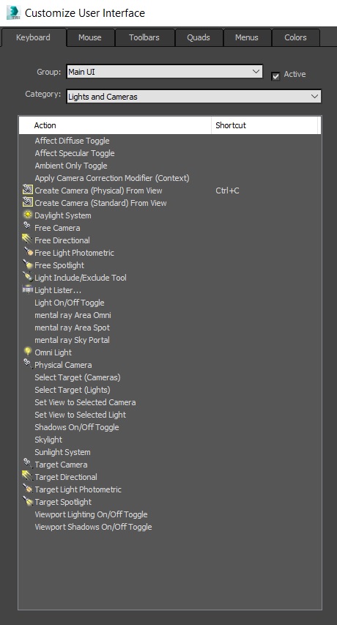
Task: Select Viewport Shadows On/Off Toggle action
Action: tap(93, 527)
